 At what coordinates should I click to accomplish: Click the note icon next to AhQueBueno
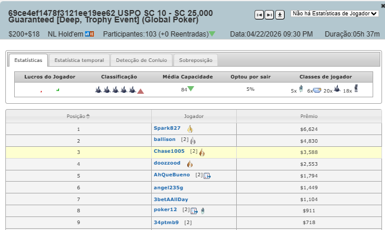[207, 176]
